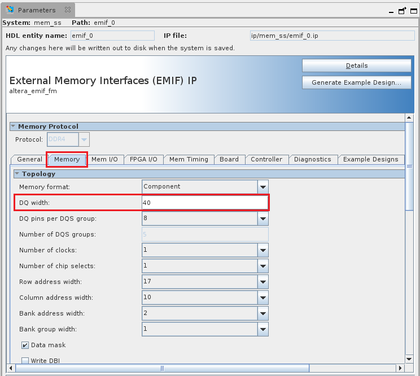Collapse the Memory Protocol section

[13, 126]
